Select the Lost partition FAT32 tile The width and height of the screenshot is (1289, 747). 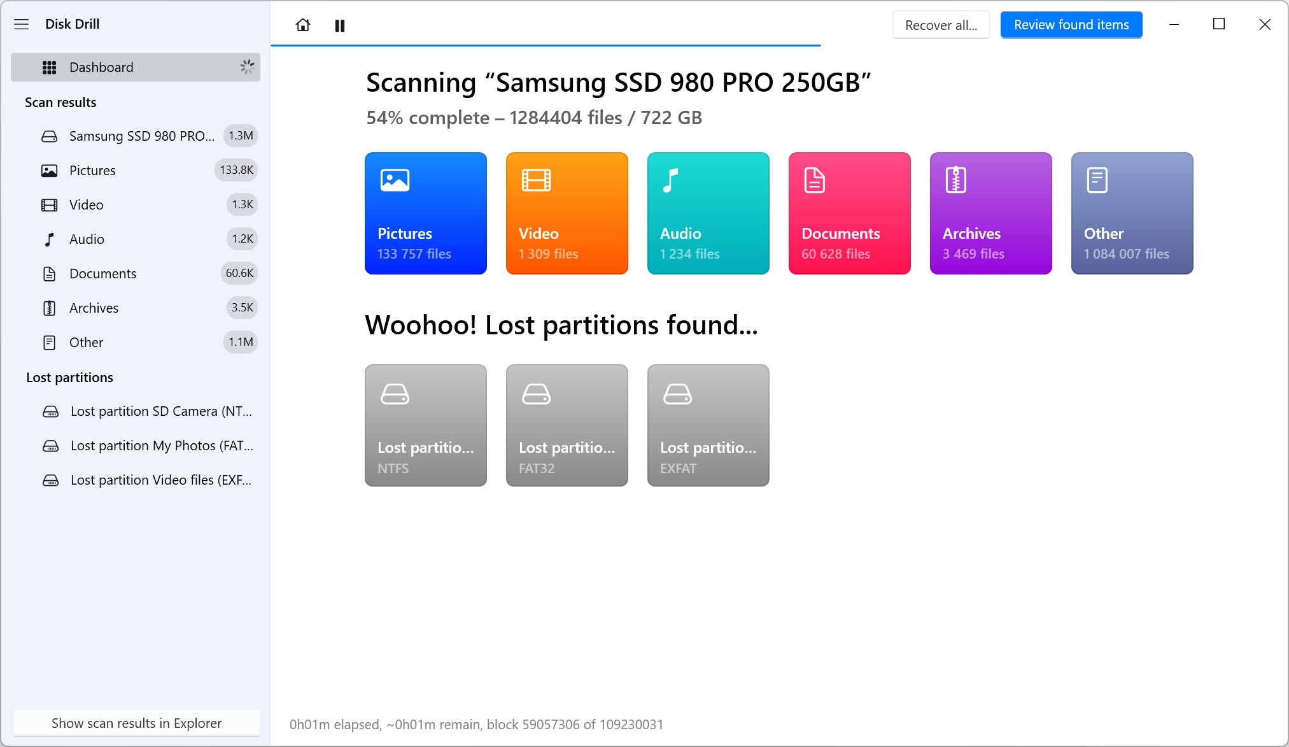point(568,425)
